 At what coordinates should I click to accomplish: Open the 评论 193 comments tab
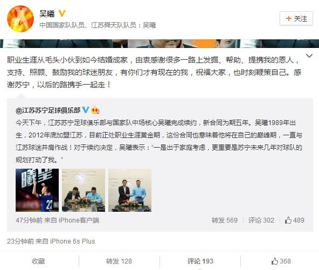200,261
